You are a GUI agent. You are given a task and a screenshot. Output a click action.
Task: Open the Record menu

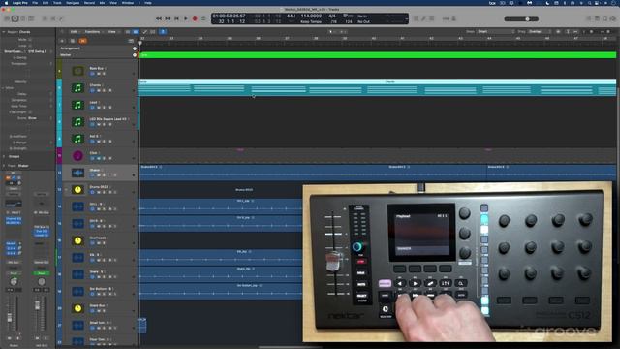click(x=89, y=3)
